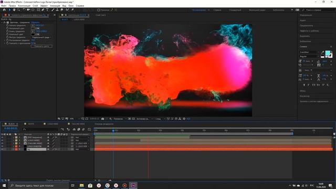Open the viewer magnification dropdown

pos(75,119)
